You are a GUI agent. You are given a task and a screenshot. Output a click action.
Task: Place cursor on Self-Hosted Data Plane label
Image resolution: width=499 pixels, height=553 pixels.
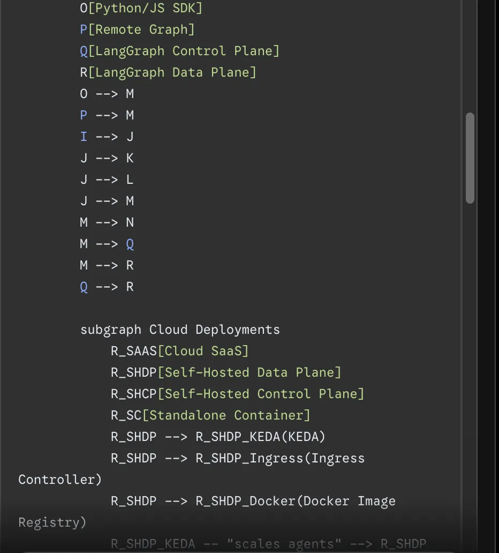(x=249, y=372)
